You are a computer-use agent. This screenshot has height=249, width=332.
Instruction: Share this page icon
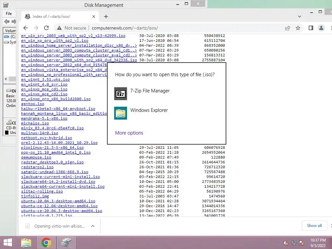(288, 28)
